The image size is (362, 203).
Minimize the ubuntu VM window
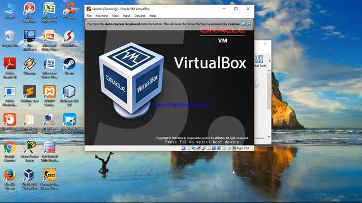pos(224,9)
